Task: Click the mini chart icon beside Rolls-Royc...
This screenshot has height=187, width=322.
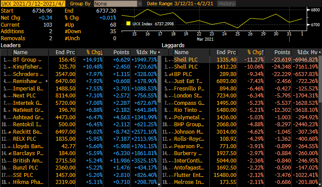Action: tap(171, 139)
